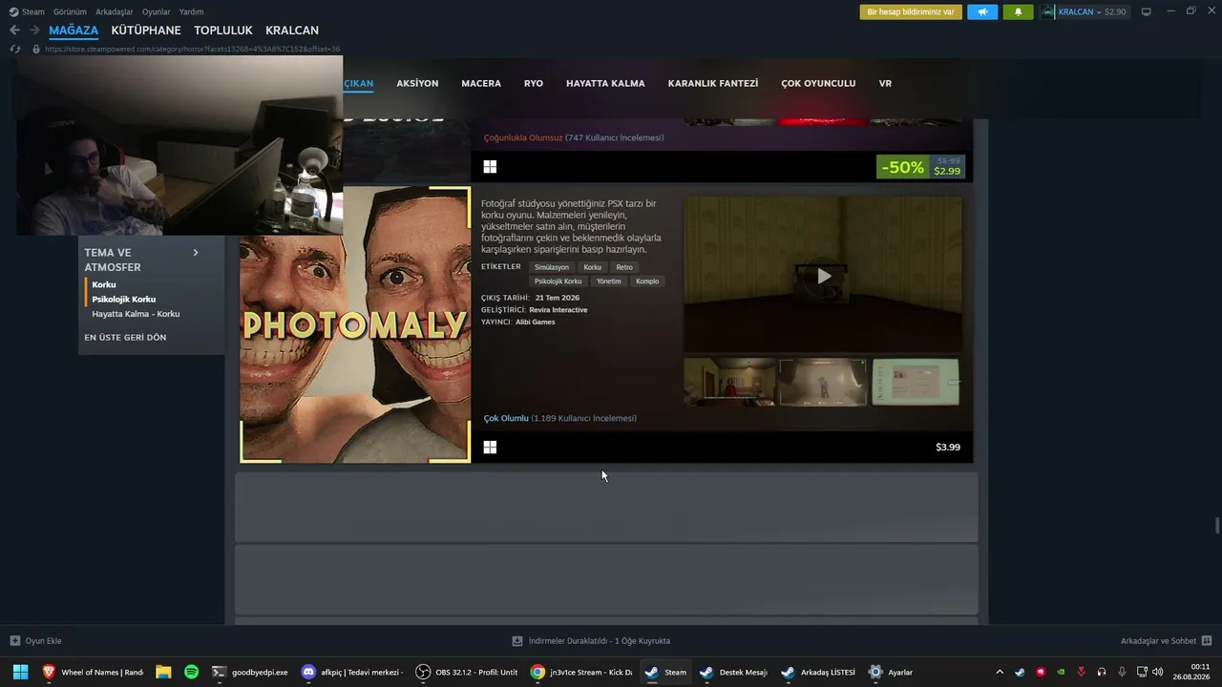Viewport: 1222px width, 687px height.
Task: Select the ÇOK OYUNCULU category tab
Action: click(x=818, y=83)
